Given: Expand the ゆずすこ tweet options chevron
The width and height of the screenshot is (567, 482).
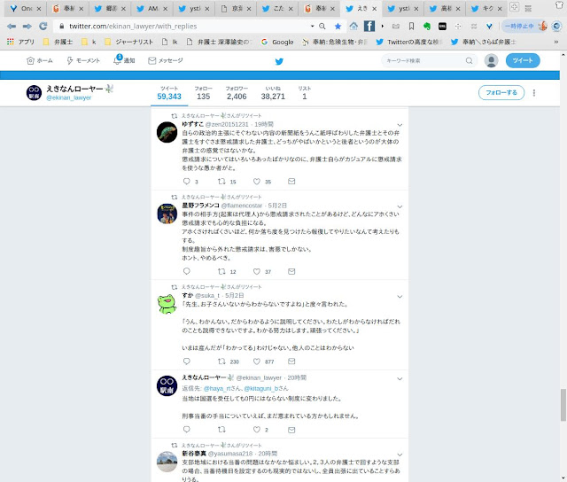Looking at the screenshot, I should (x=400, y=125).
